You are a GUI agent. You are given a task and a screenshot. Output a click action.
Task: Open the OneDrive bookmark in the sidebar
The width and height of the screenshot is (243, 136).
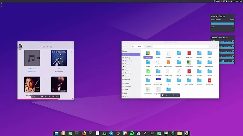click(x=131, y=86)
